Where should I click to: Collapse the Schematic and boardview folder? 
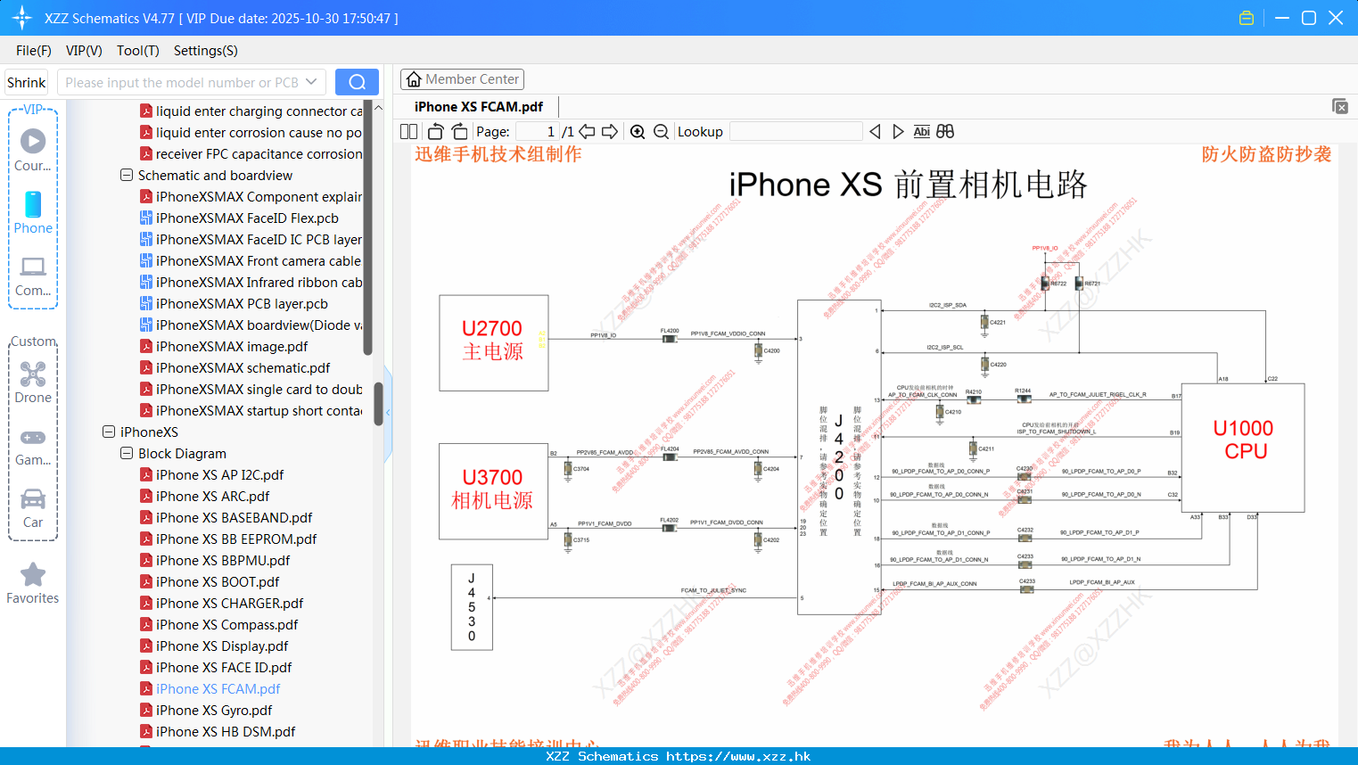127,175
